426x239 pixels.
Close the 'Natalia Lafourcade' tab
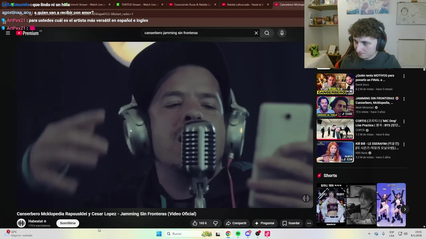[268, 5]
